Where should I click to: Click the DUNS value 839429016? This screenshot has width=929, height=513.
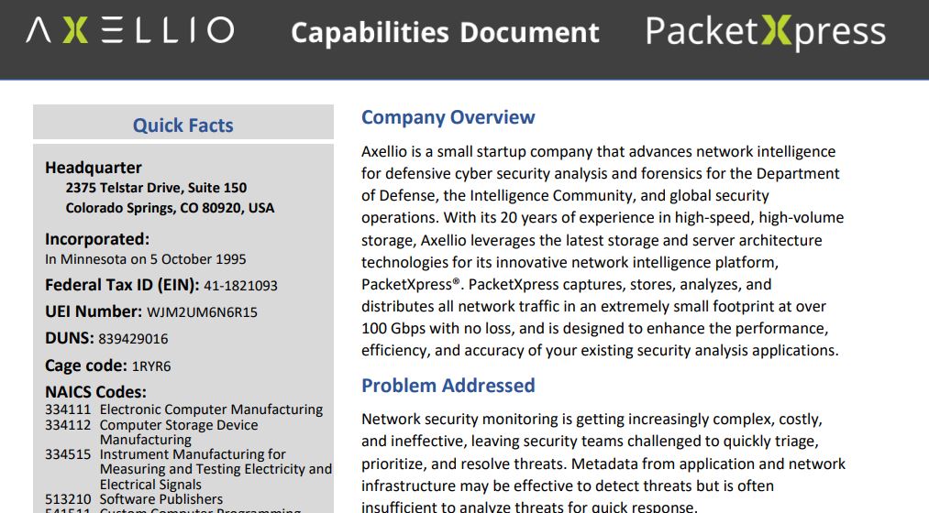[133, 339]
